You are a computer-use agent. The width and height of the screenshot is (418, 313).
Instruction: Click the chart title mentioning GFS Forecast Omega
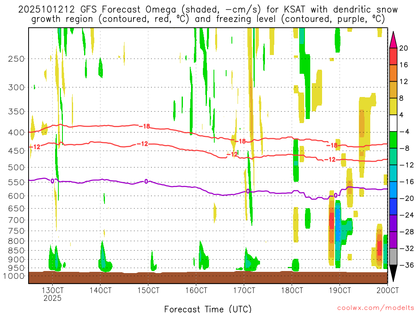[x=208, y=10]
